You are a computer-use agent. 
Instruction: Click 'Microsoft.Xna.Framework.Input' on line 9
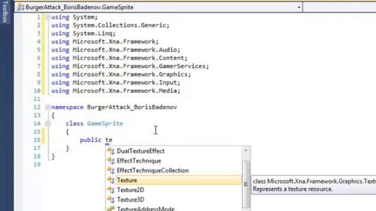[x=125, y=83]
